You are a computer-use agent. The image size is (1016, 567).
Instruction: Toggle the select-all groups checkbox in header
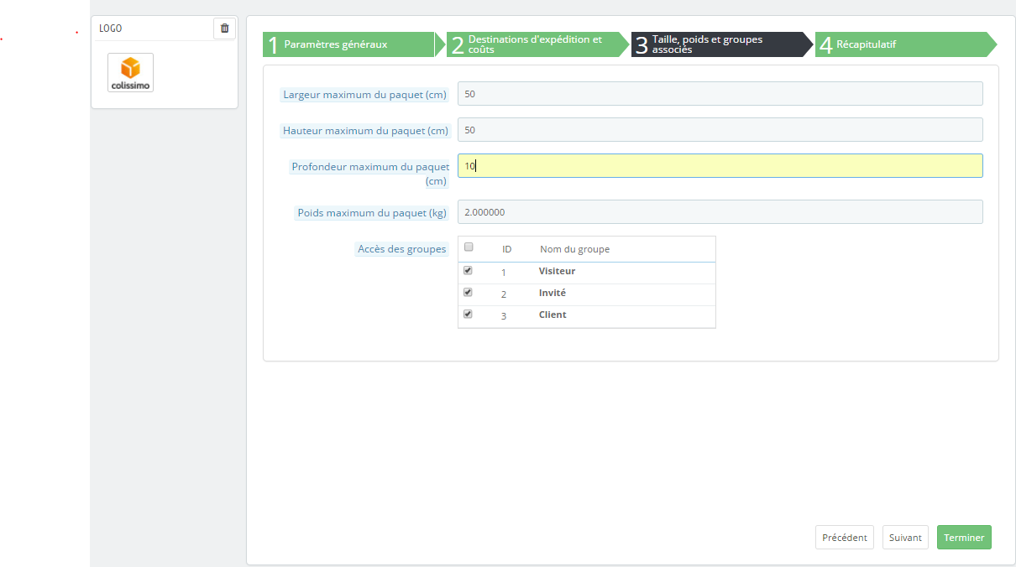(x=469, y=247)
